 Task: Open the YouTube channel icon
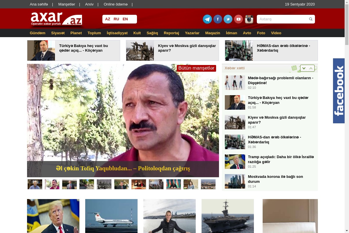(x=238, y=19)
